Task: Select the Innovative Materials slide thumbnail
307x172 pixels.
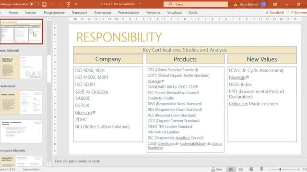Action: [21, 161]
